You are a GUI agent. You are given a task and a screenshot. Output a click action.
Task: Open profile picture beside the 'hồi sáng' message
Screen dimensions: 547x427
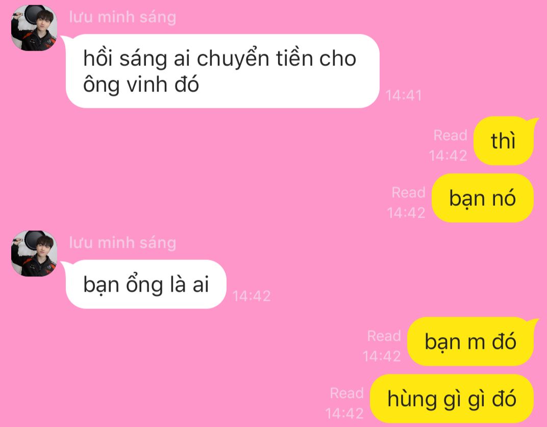tap(34, 28)
